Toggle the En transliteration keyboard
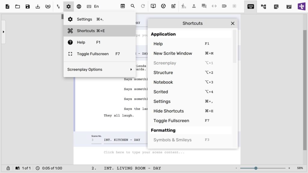The width and height of the screenshot is (308, 173). [x=89, y=6]
